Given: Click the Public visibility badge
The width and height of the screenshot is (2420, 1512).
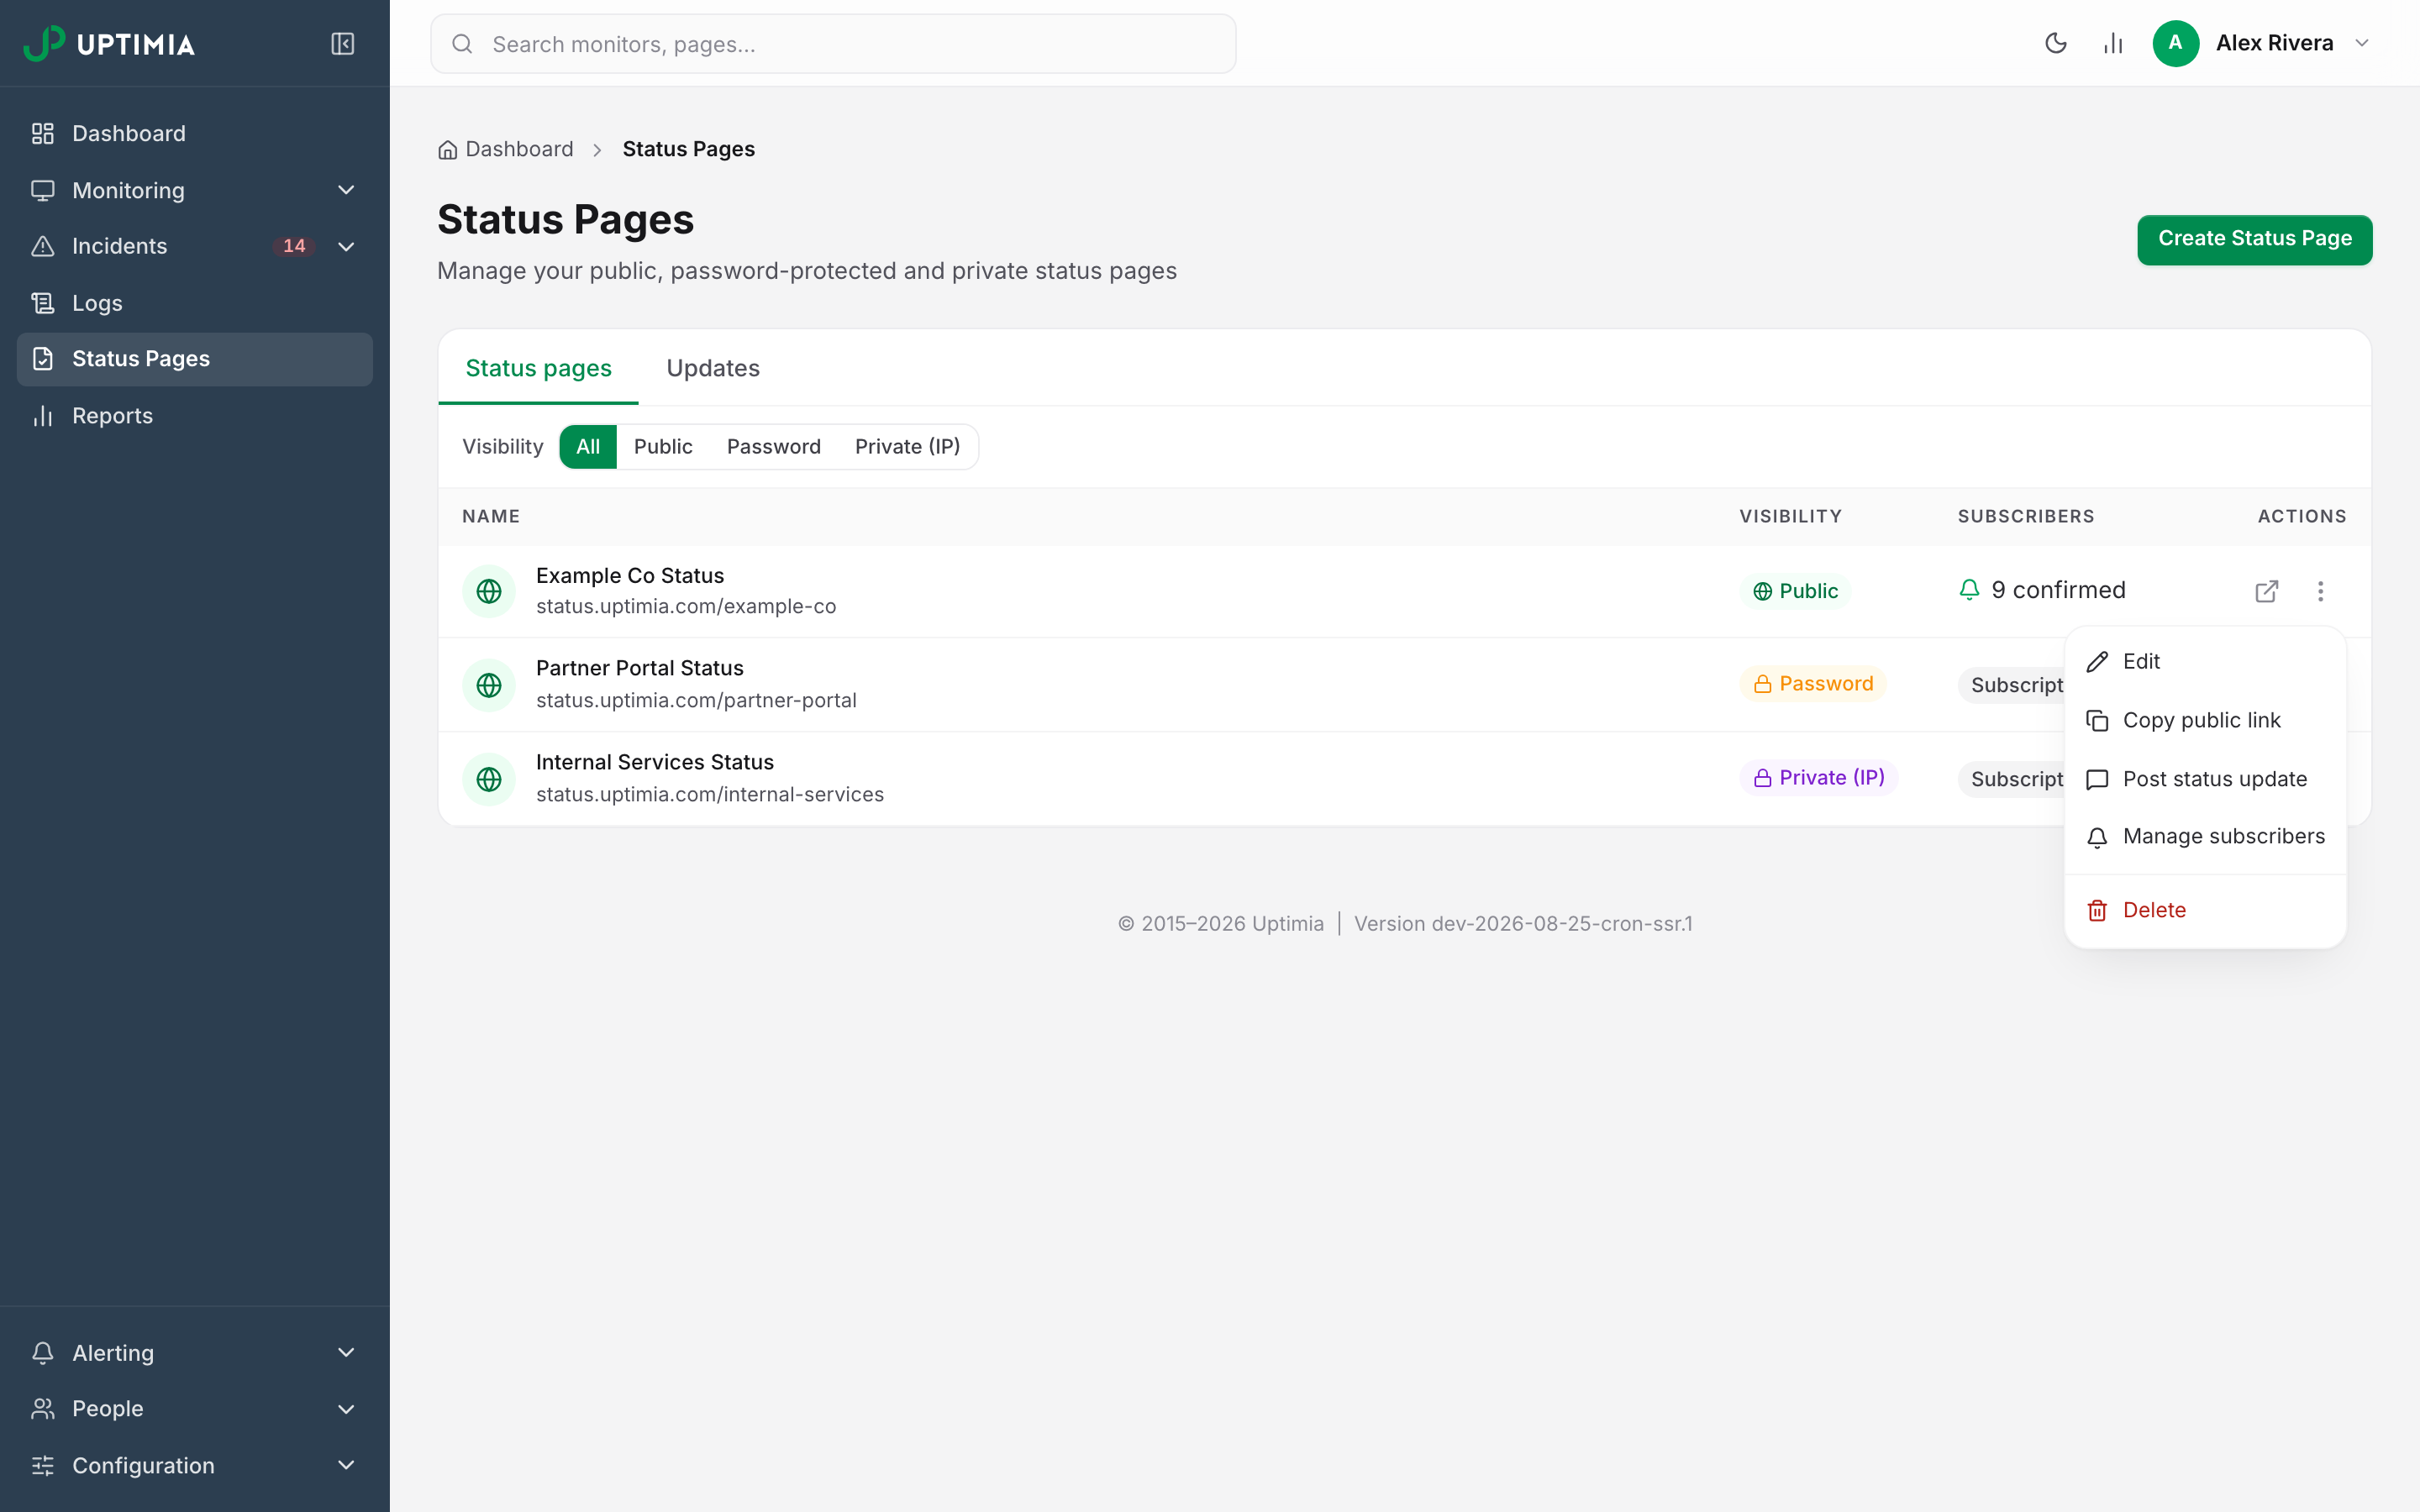Looking at the screenshot, I should (x=1795, y=591).
